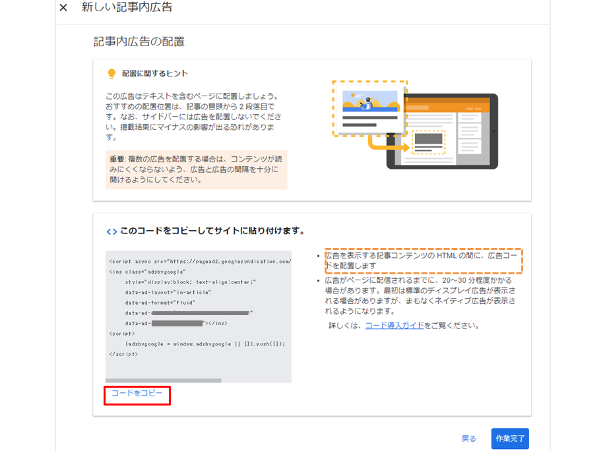605x451 pixels.
Task: Click the 新しい記事内広告 dialog title
Action: (x=127, y=7)
